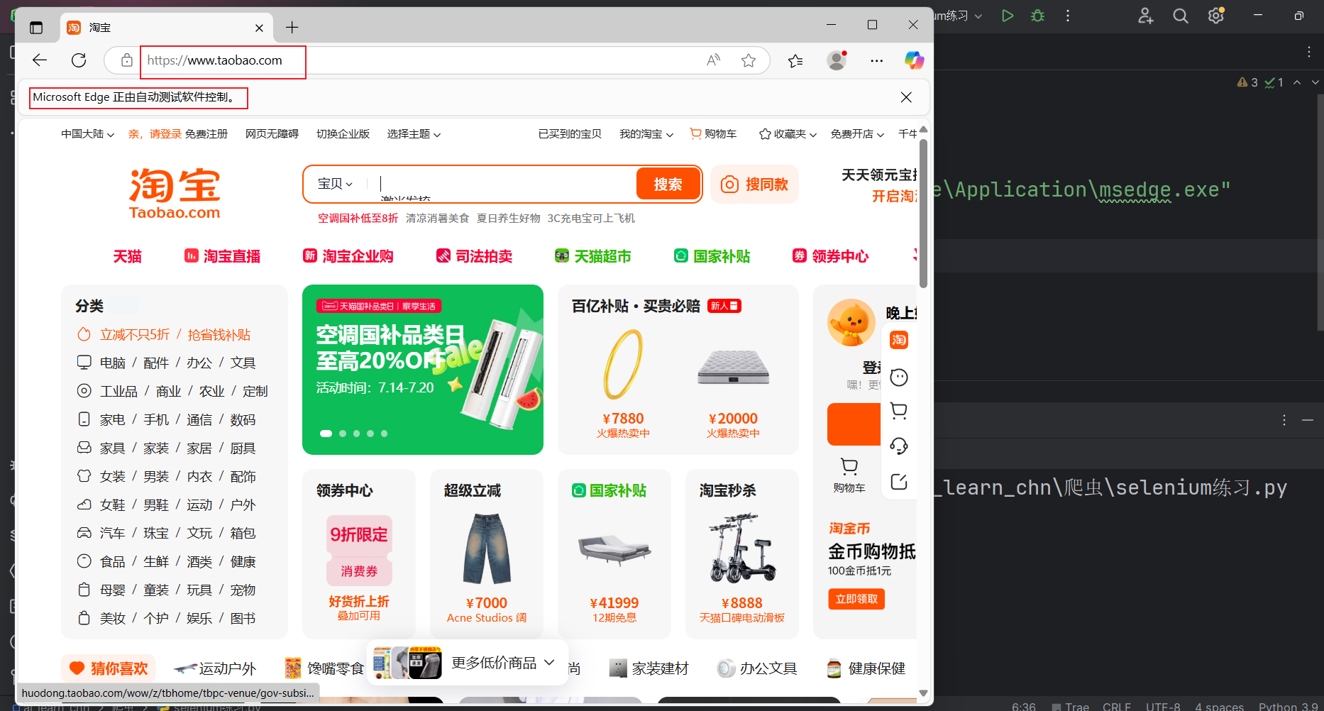Open the 淘宝直播 navigation tab
The height and width of the screenshot is (711, 1324).
click(222, 256)
